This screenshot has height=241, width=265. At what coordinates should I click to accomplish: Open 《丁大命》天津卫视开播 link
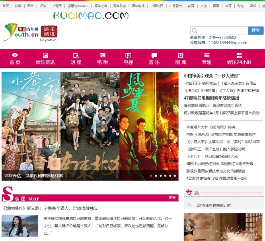click(x=239, y=91)
